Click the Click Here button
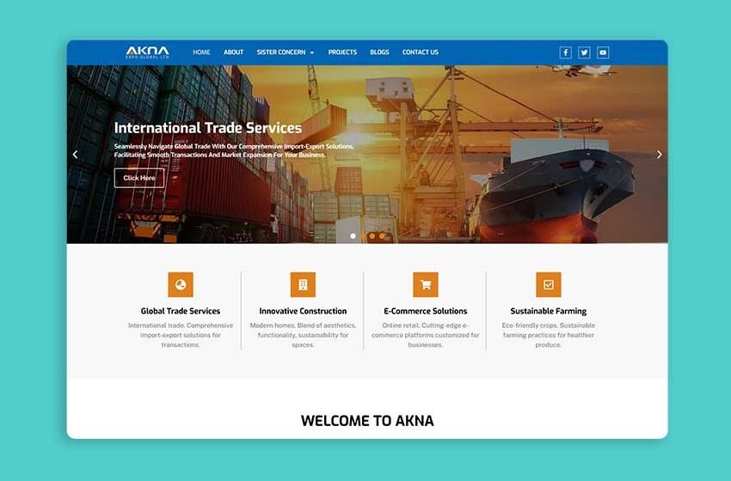The height and width of the screenshot is (481, 731). pos(139,178)
